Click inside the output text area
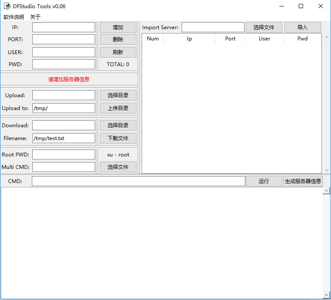 click(x=162, y=243)
